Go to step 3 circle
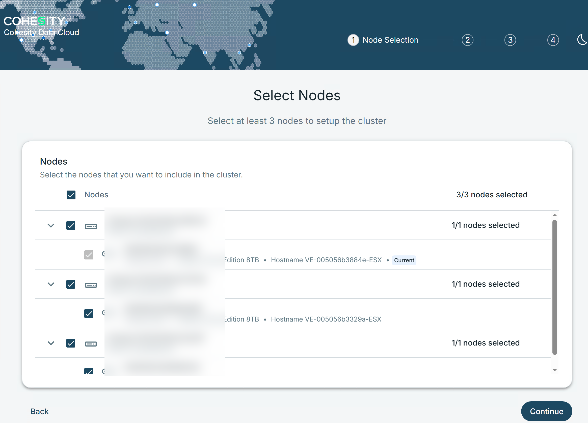 click(510, 40)
